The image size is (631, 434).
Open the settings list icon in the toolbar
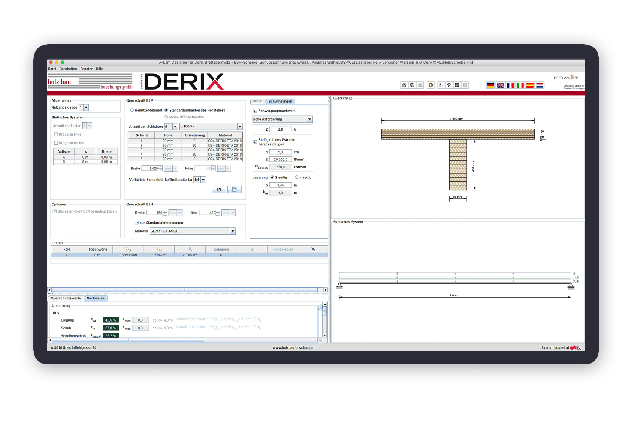click(441, 85)
